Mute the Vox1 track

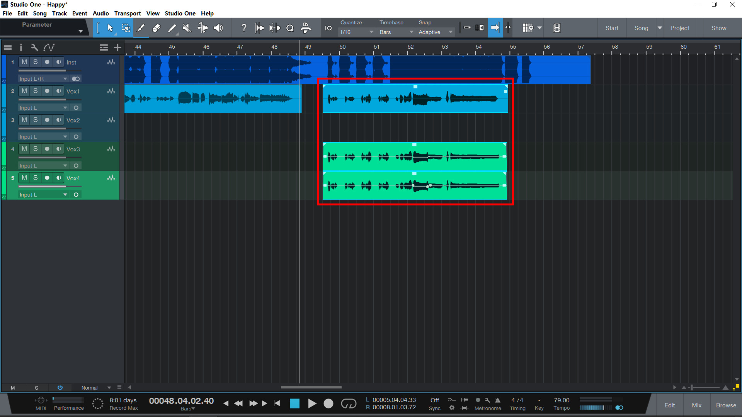[x=24, y=91]
